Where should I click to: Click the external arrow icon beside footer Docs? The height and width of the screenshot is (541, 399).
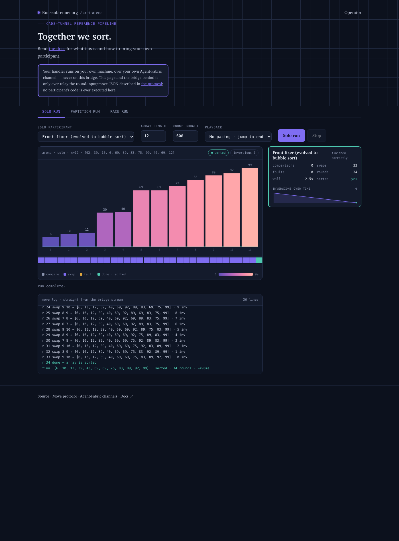coord(132,396)
